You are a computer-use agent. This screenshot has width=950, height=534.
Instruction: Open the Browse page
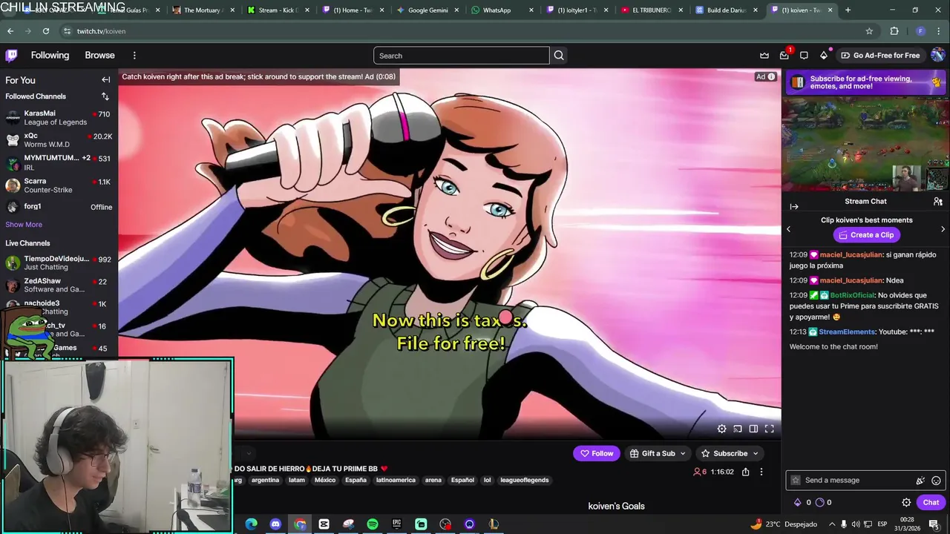99,56
